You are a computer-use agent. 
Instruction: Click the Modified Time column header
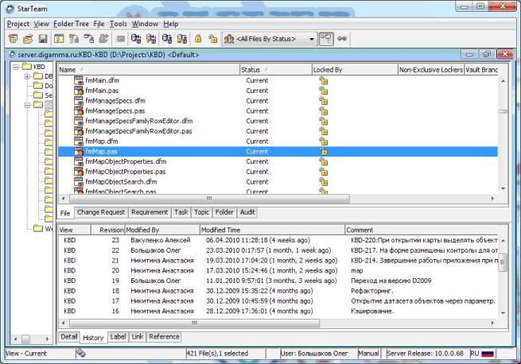pos(273,230)
